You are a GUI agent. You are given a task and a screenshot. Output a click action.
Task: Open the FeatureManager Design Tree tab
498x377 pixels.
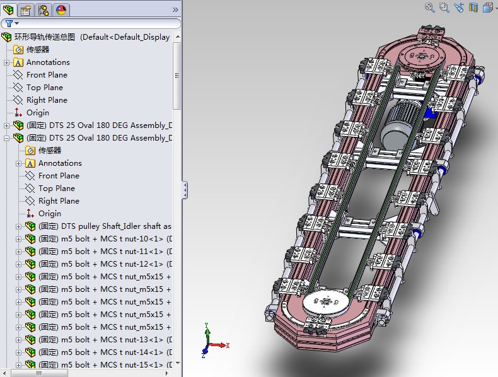pos(8,9)
